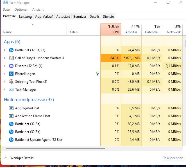
Task: Click the Task-Manager title bar icon
Action: (x=5, y=2)
